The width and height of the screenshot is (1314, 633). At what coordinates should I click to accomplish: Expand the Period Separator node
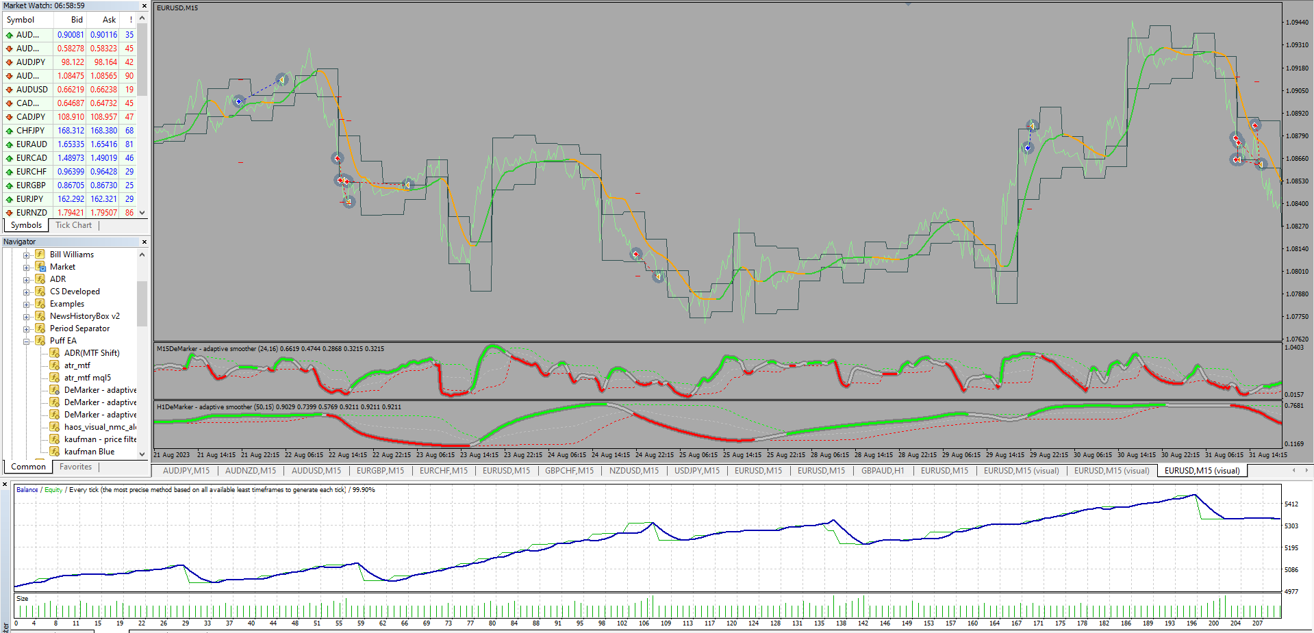coord(26,329)
